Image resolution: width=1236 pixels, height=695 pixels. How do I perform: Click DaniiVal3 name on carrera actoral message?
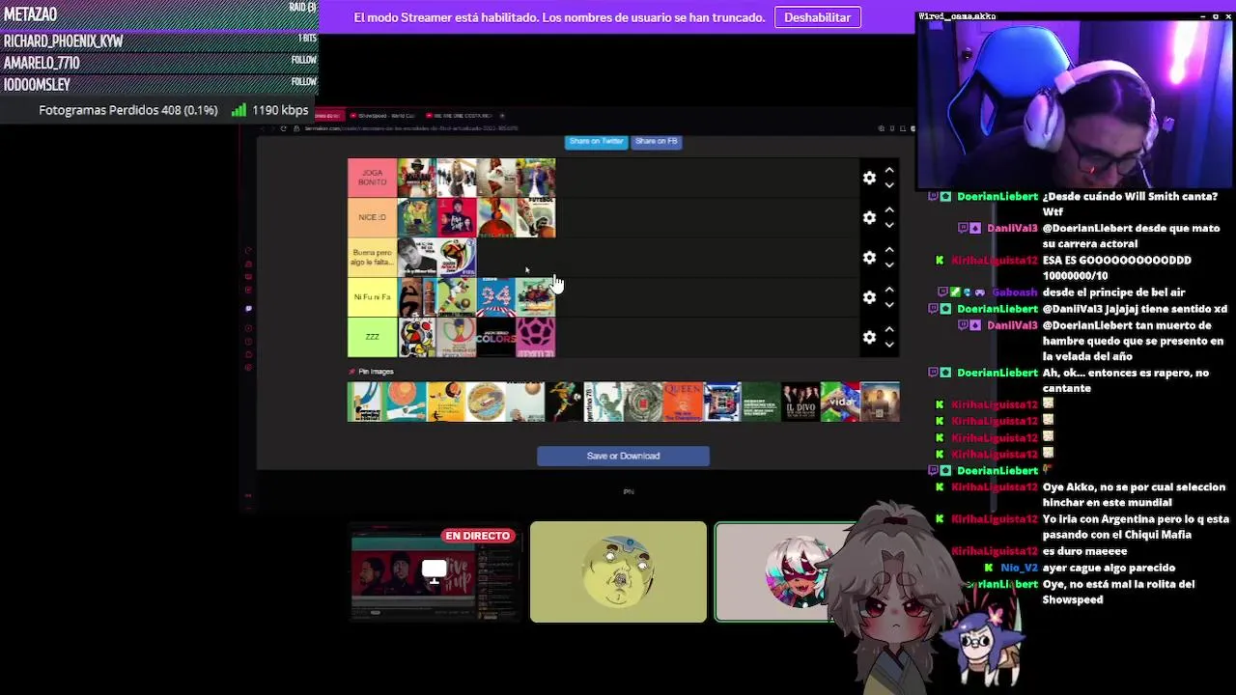tap(1012, 229)
